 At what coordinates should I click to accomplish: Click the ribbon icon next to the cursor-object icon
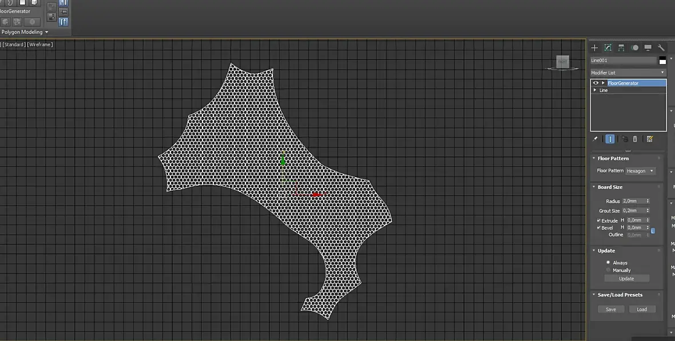(x=17, y=22)
